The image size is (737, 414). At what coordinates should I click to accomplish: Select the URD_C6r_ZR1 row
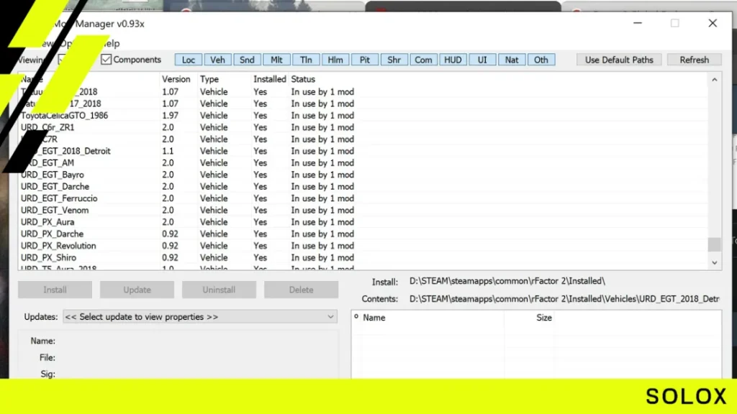[x=363, y=127]
